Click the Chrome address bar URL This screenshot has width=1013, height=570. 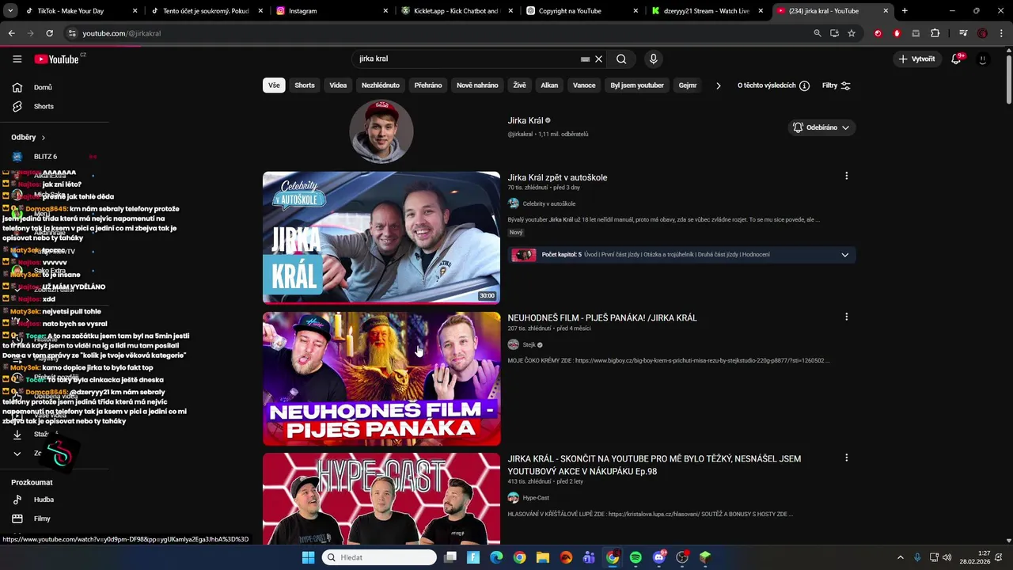122,33
